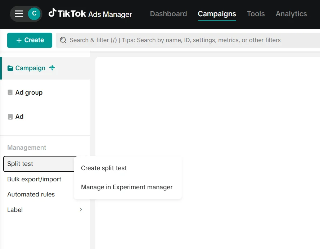Click the sparkle icon next to Campaign
The height and width of the screenshot is (249, 320).
52,68
